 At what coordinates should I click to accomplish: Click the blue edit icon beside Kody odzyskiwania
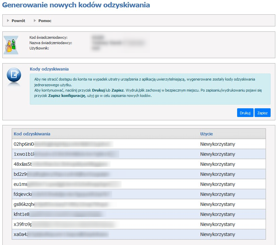pyautogui.click(x=14, y=75)
